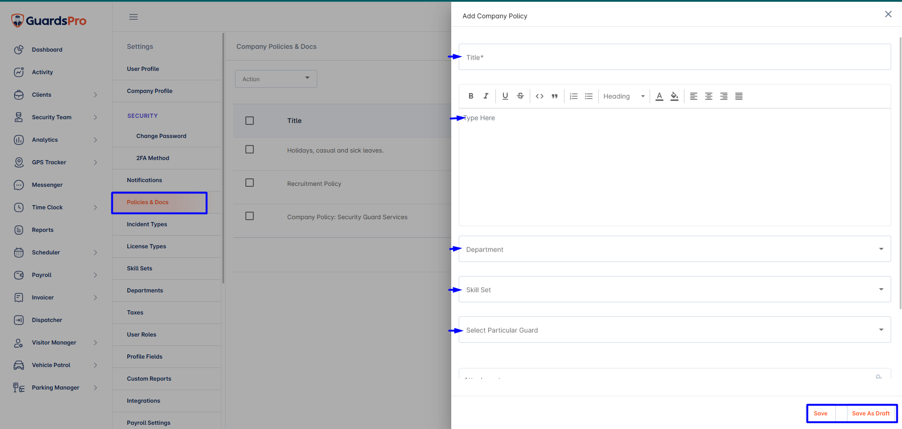Toggle bold formatting in the editor
This screenshot has height=429, width=902.
pyautogui.click(x=471, y=96)
